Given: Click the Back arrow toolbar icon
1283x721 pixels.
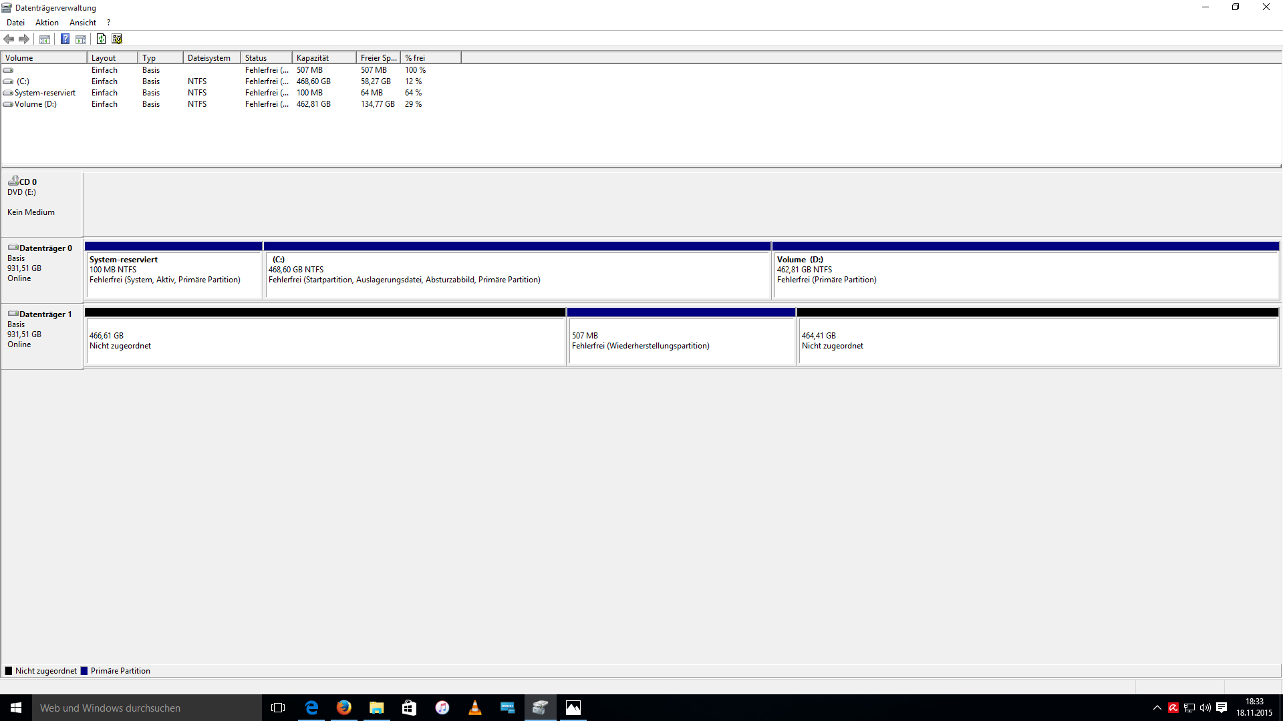Looking at the screenshot, I should 9,39.
